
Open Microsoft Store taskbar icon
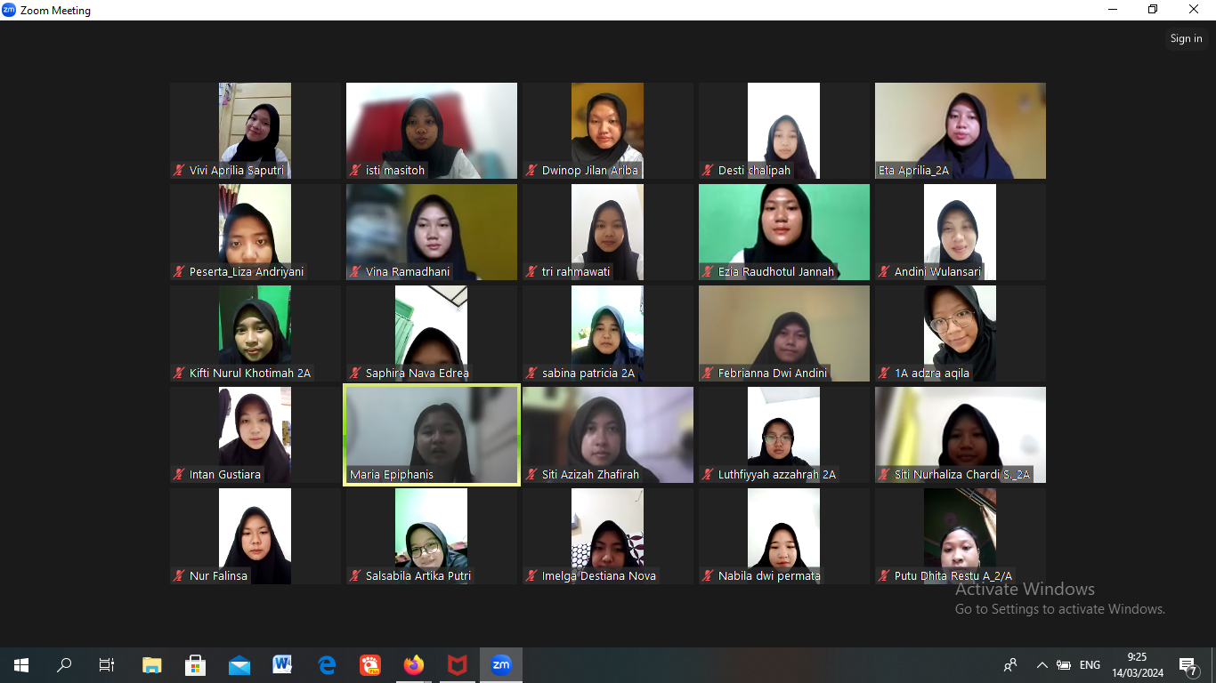pyautogui.click(x=196, y=664)
